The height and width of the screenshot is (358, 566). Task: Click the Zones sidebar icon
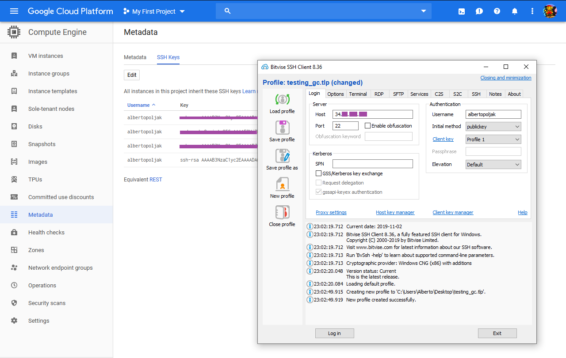14,250
